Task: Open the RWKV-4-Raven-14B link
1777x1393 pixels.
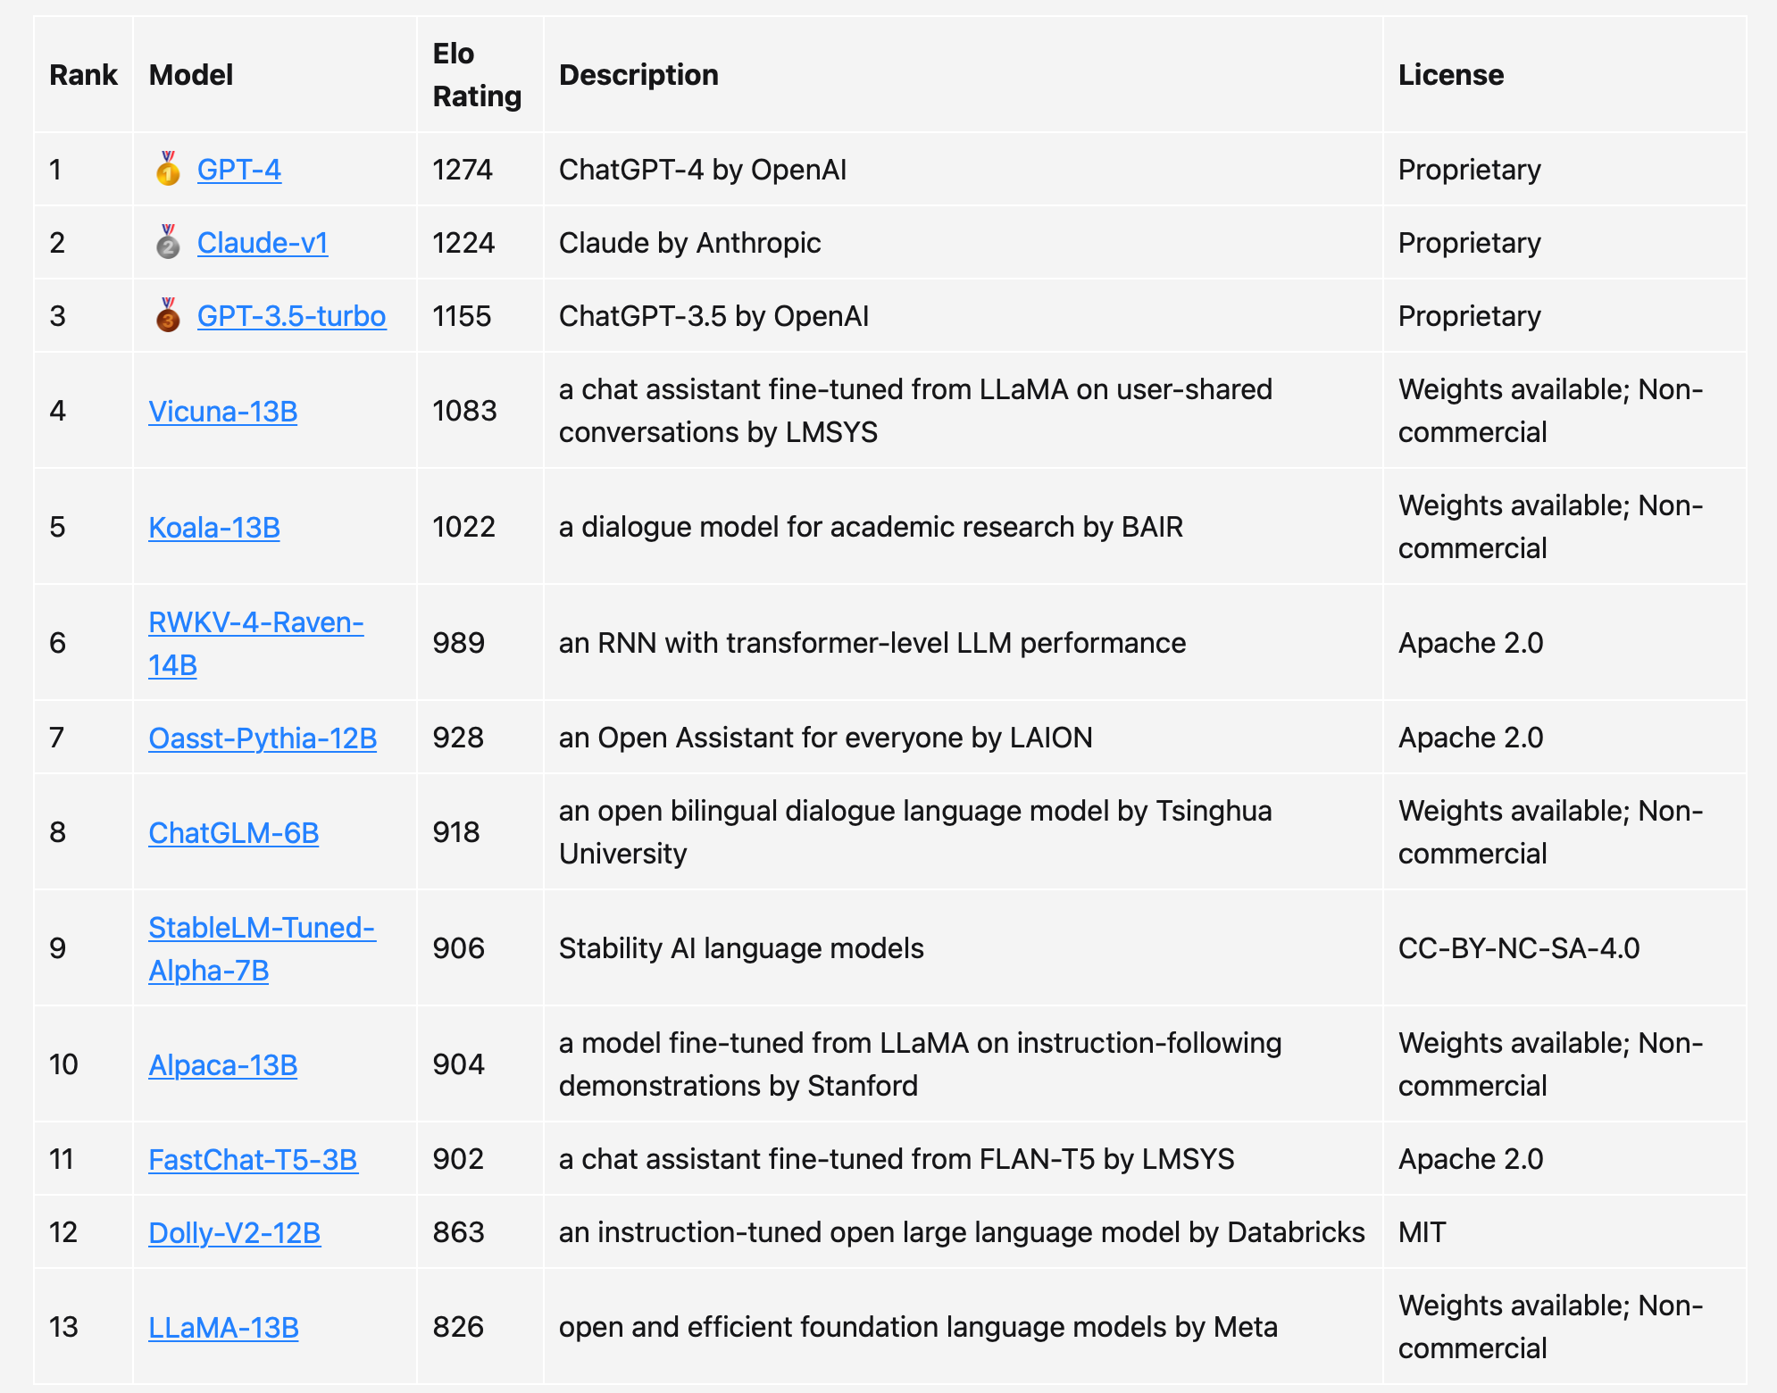Action: (255, 622)
